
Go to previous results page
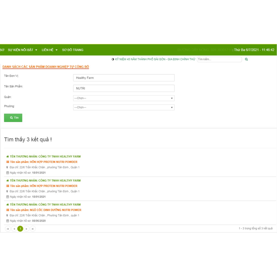[x=14, y=229]
